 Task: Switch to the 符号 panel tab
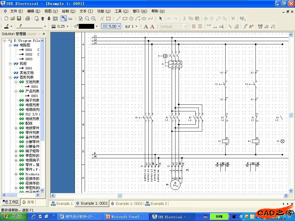[28, 202]
